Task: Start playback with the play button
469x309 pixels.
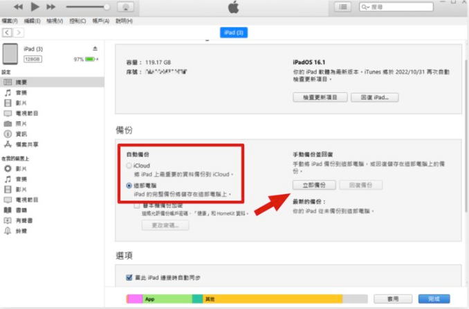Action: (x=35, y=6)
